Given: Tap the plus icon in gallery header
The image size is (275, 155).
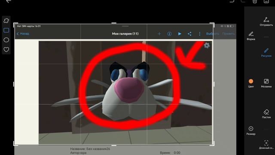Looking at the screenshot, I should coord(159,34).
